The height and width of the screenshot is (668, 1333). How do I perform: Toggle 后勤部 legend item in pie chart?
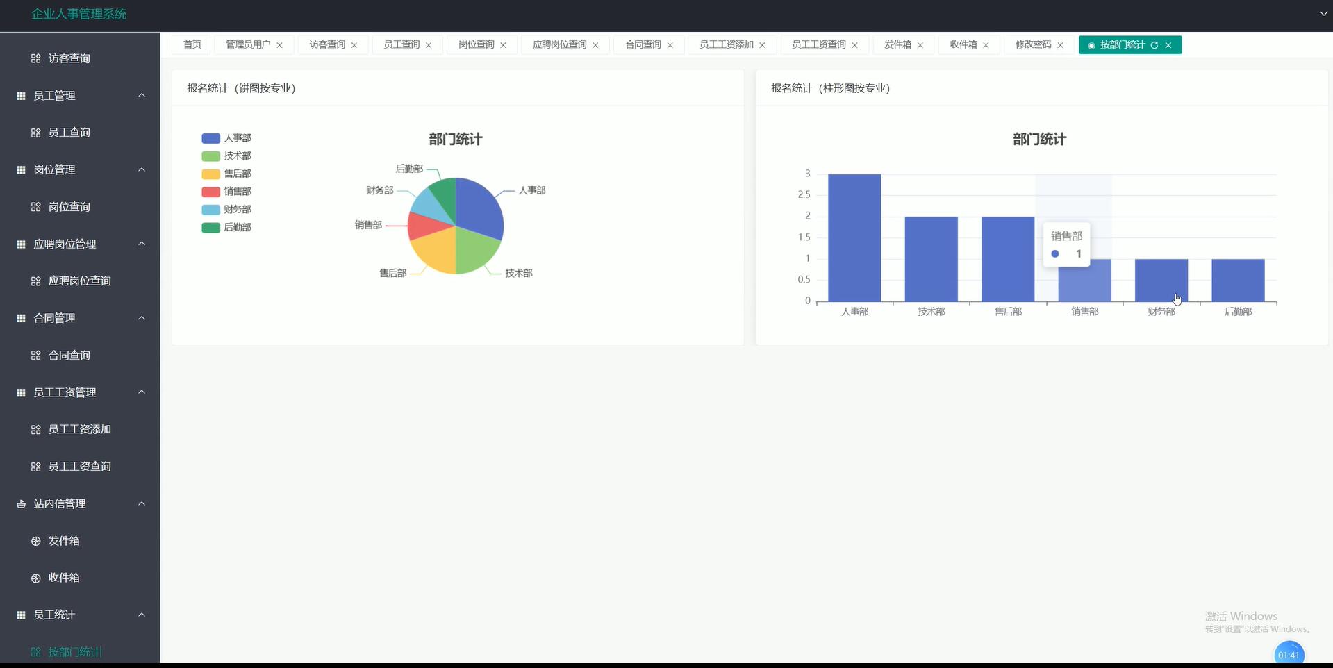226,227
